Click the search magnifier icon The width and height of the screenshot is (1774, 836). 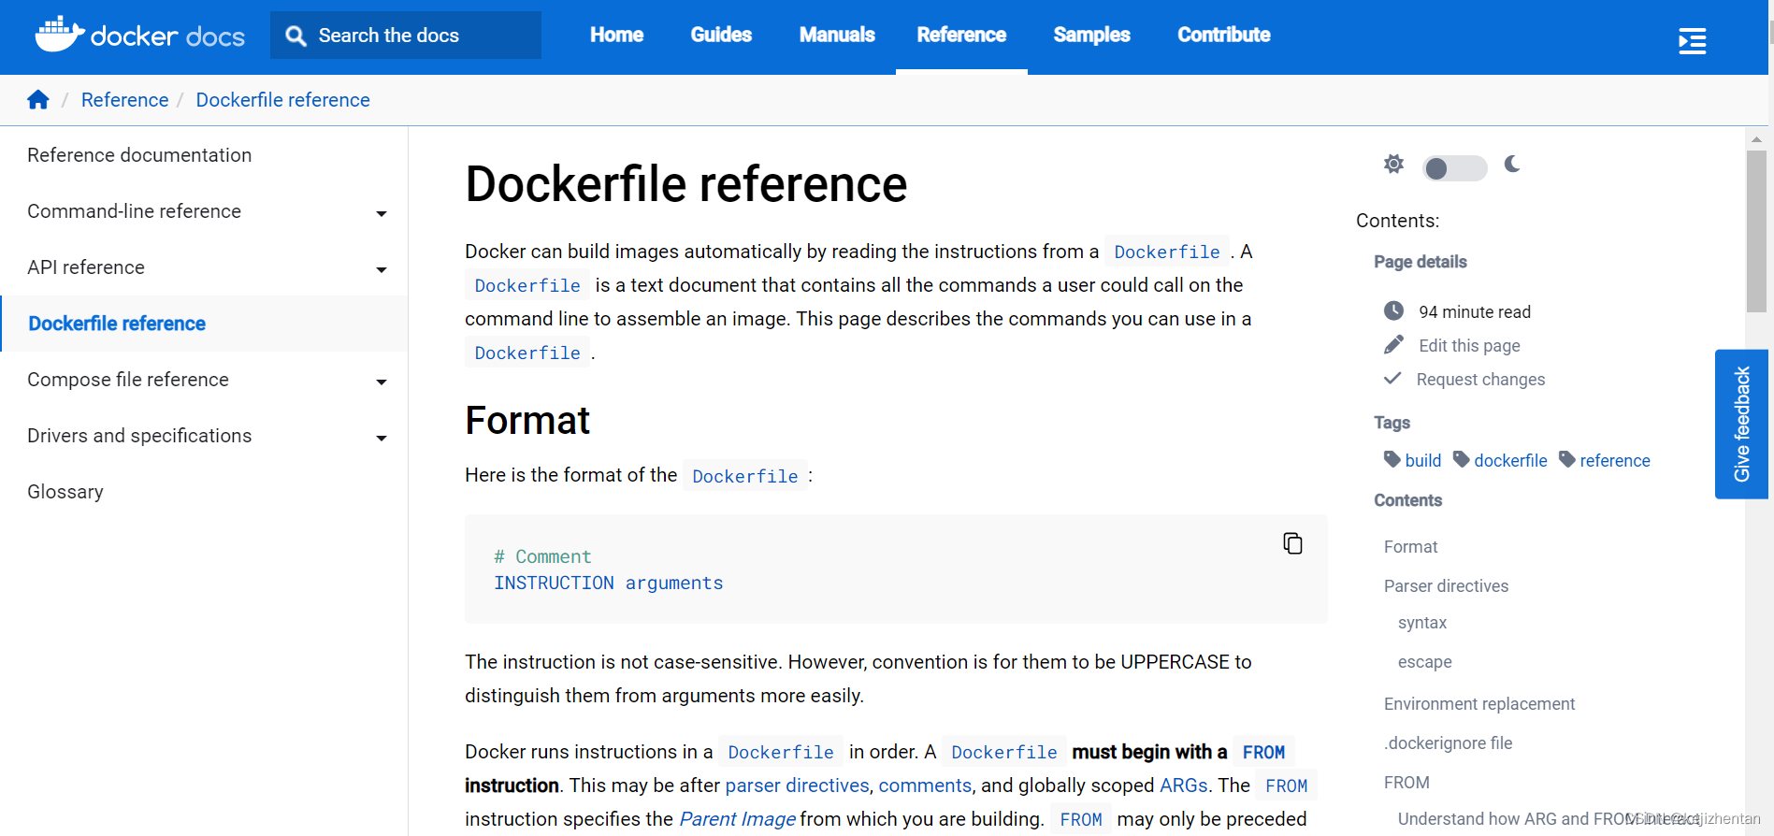click(296, 36)
